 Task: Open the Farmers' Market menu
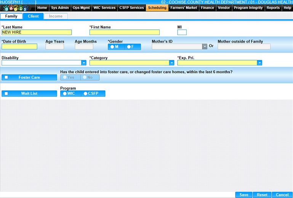click(x=184, y=8)
